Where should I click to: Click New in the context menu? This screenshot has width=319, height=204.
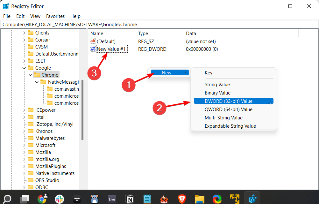[170, 72]
